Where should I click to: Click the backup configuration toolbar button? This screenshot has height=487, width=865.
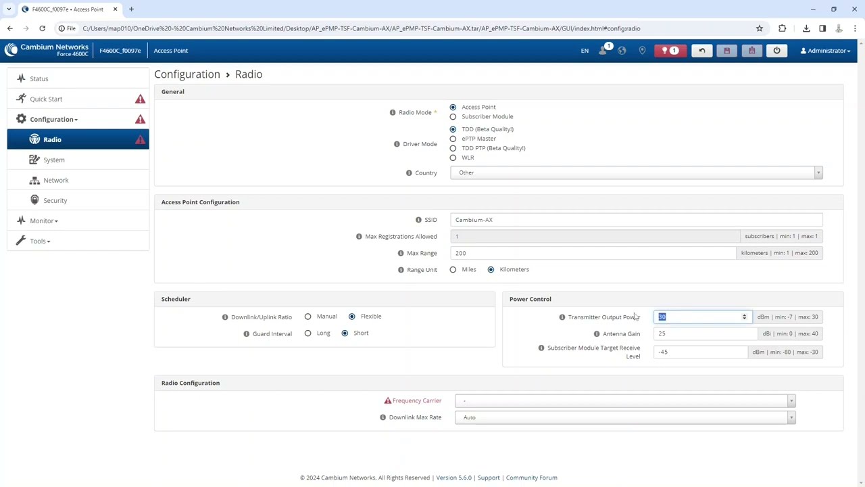(x=751, y=51)
